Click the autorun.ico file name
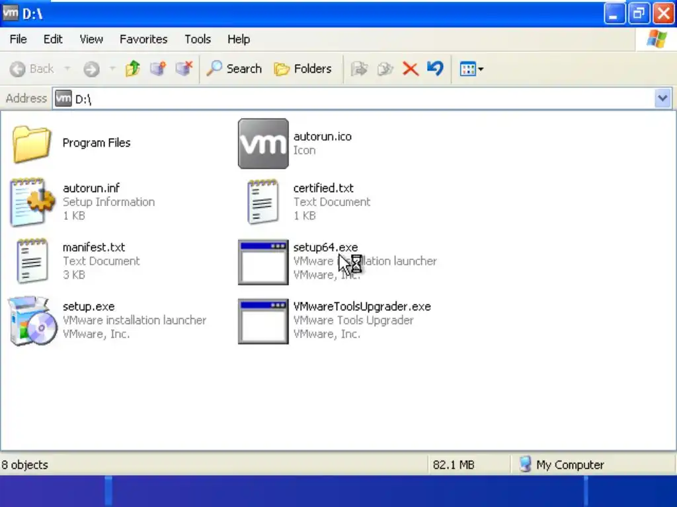The width and height of the screenshot is (677, 507). 323,136
